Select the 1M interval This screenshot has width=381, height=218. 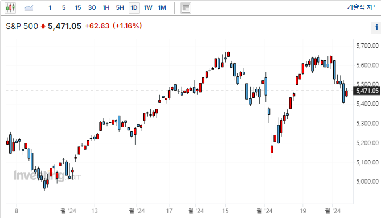coord(162,8)
